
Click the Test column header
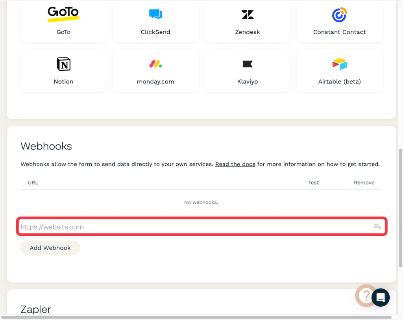click(314, 183)
